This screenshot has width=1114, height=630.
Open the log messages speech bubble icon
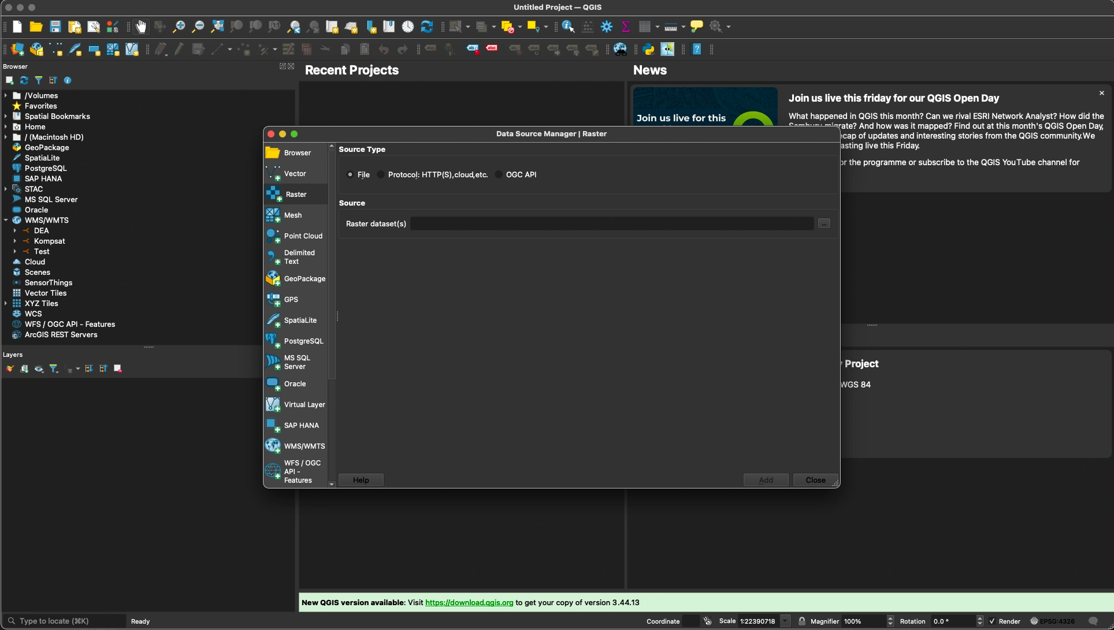point(1093,621)
